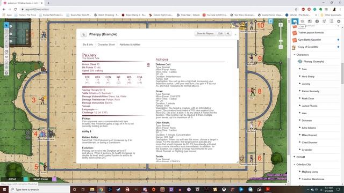Choose the freehand drawing brush tool
The width and height of the screenshot is (344, 193).
6,36
